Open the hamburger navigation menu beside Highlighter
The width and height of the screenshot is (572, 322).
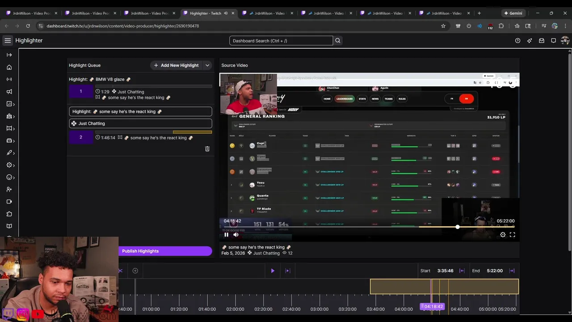(x=8, y=41)
